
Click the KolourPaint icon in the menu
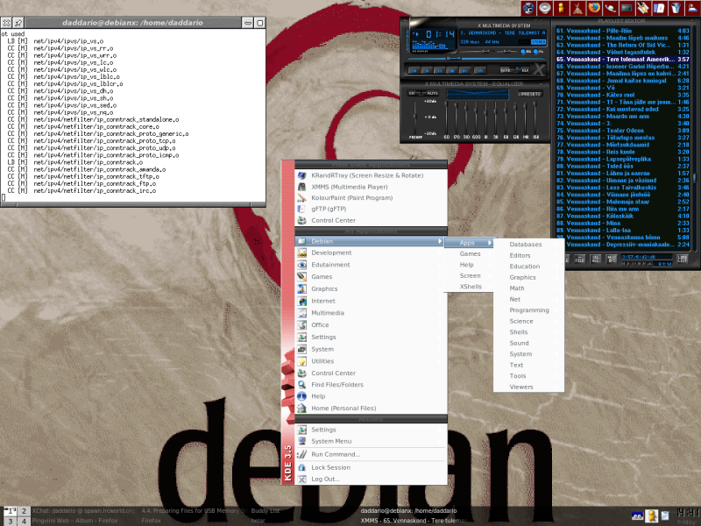tap(301, 198)
